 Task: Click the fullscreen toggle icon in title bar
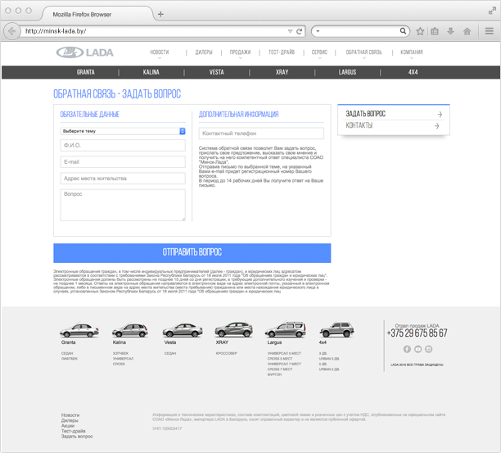pyautogui.click(x=492, y=11)
